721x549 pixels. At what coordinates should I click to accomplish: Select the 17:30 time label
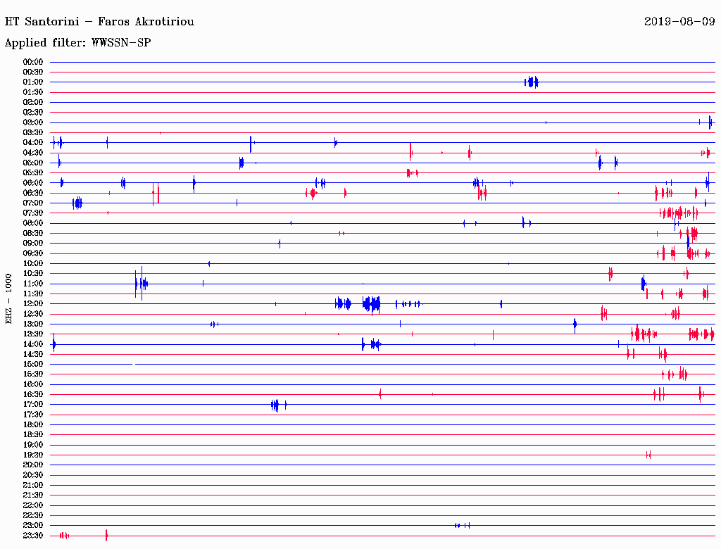pyautogui.click(x=33, y=415)
